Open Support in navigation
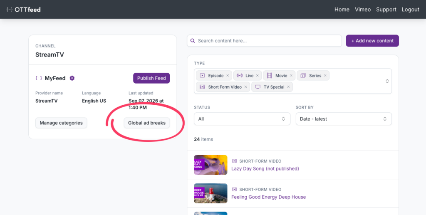426x215 pixels. point(386,10)
